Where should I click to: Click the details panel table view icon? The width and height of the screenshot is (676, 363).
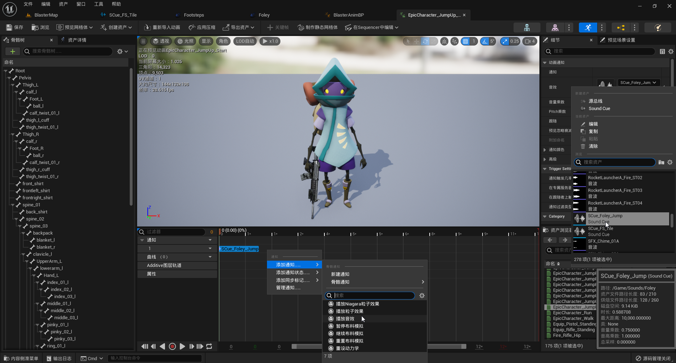[662, 51]
